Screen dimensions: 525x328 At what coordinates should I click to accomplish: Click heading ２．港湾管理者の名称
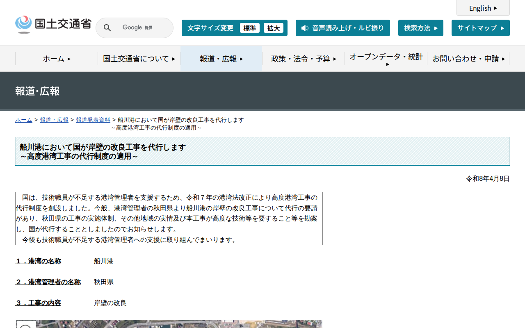(48, 282)
